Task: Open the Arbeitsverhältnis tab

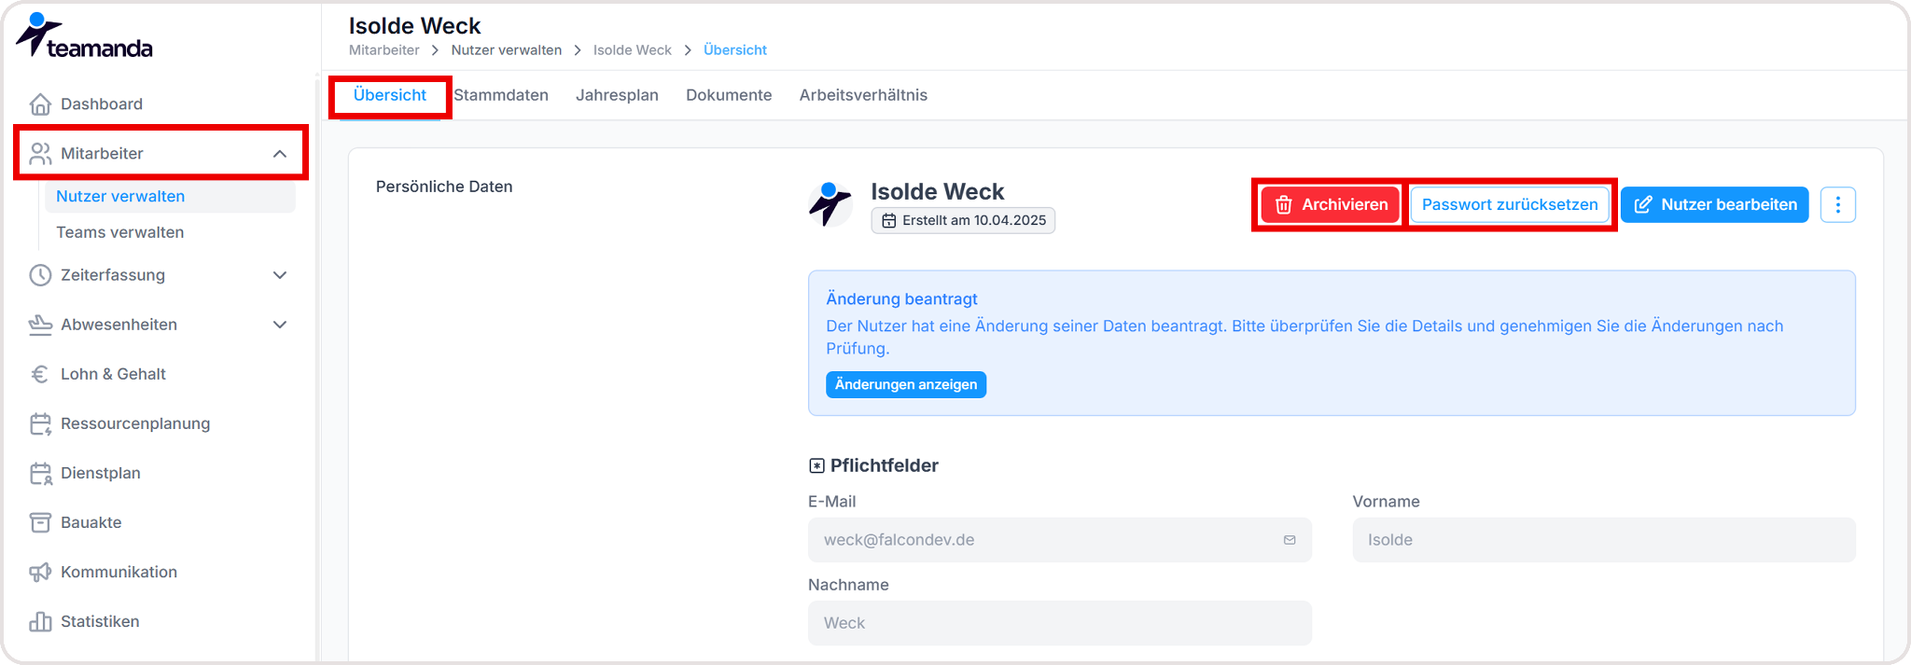Action: [863, 95]
